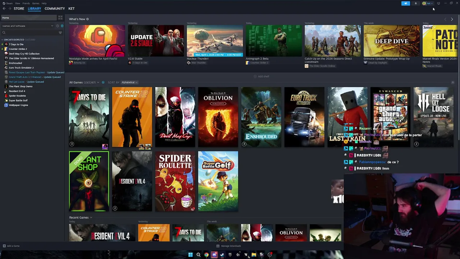Open the KET profile tab

click(72, 9)
